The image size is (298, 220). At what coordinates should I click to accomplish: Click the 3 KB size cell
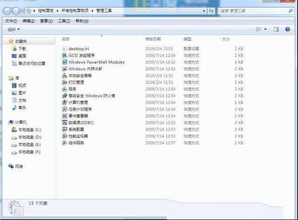tap(239, 62)
